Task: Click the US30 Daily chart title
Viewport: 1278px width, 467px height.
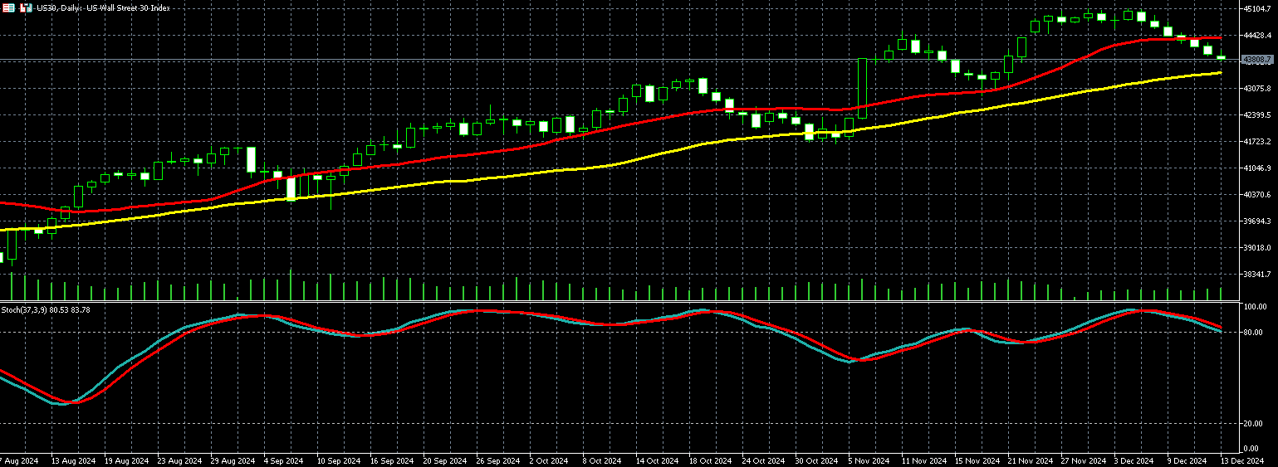Action: pos(103,7)
